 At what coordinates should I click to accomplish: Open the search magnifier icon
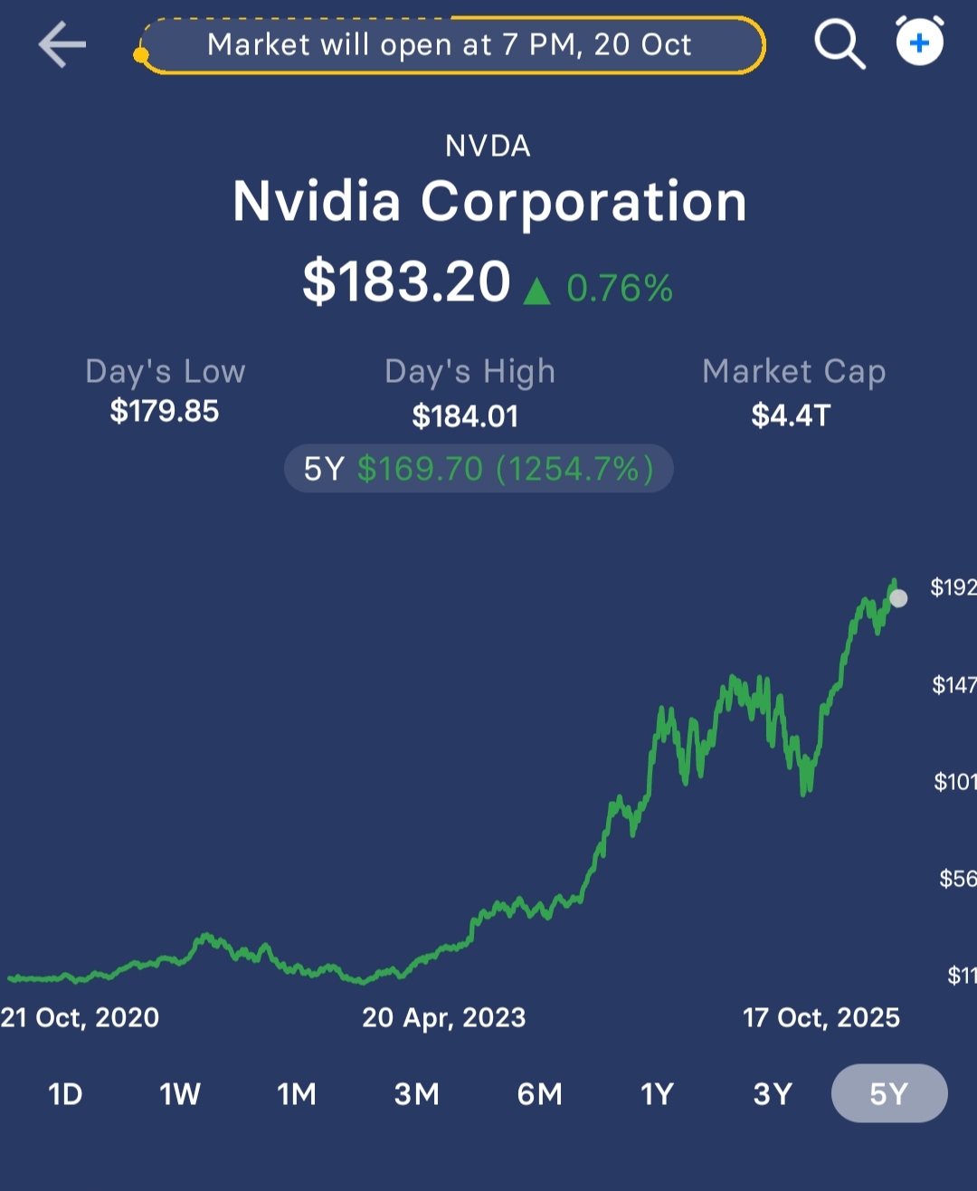click(839, 44)
